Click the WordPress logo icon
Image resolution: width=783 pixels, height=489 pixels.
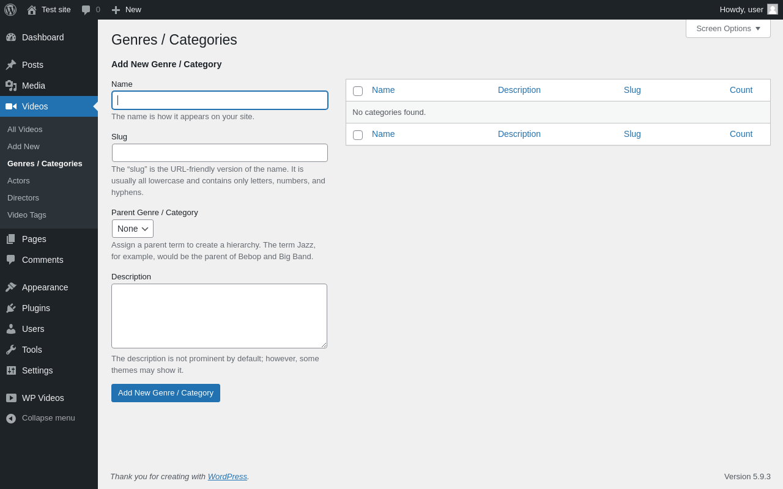[x=10, y=10]
